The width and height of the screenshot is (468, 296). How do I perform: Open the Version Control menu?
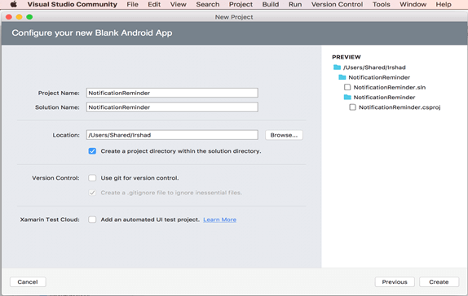[x=338, y=4]
